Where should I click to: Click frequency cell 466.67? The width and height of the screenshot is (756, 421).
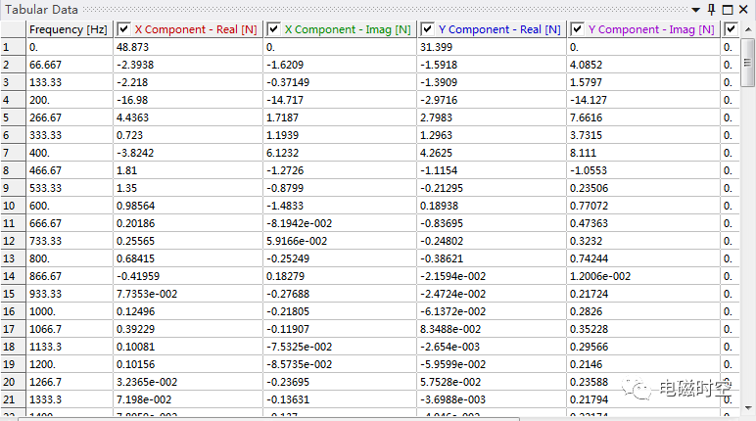(x=70, y=170)
